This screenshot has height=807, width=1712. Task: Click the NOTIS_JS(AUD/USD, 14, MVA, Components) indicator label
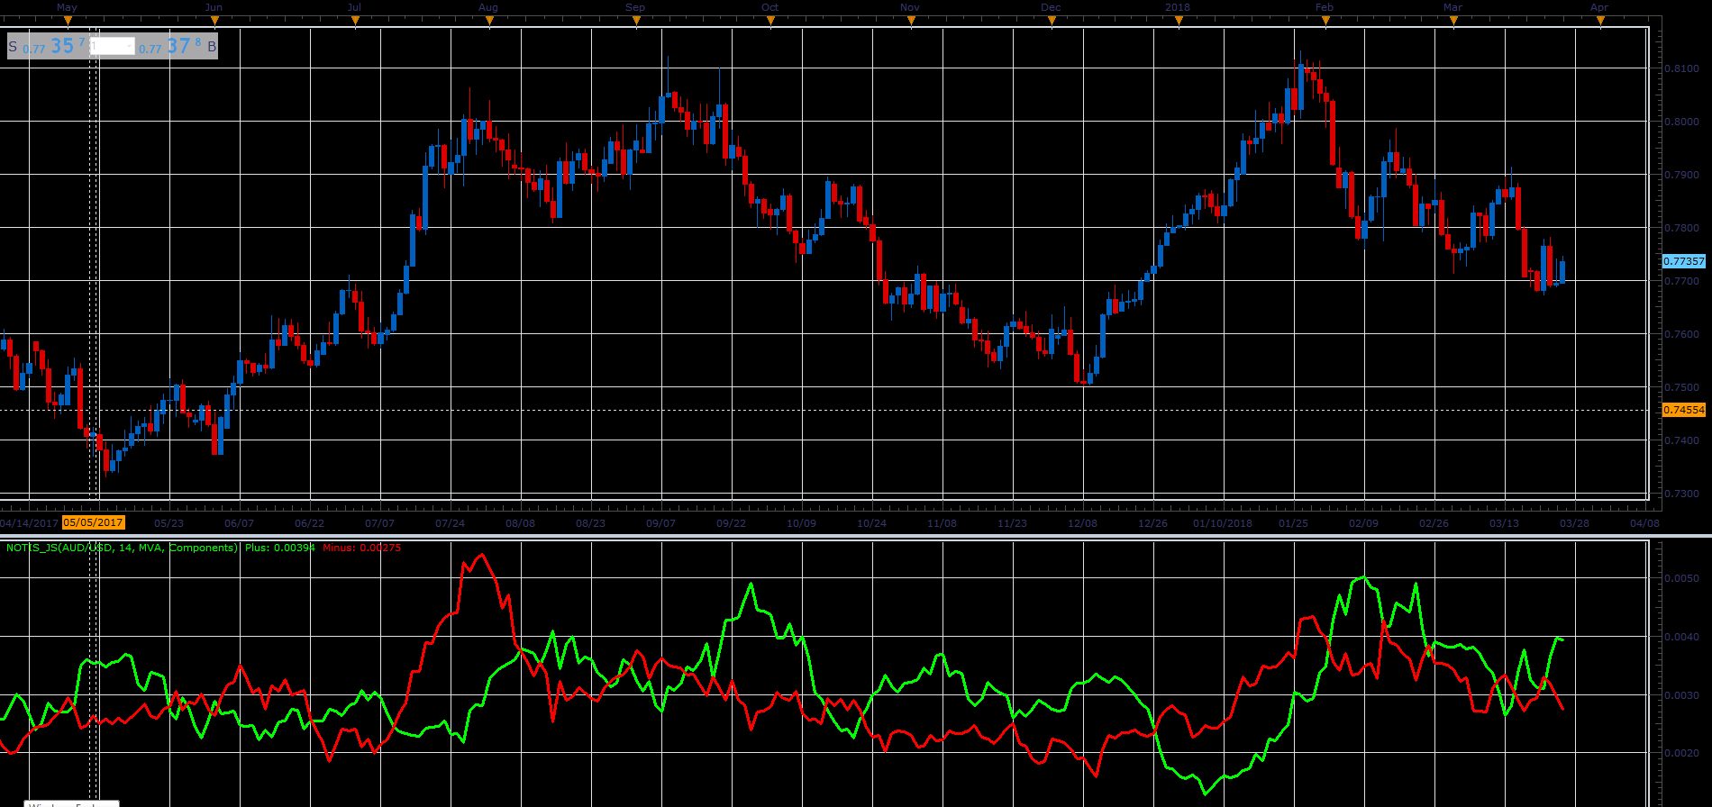coord(122,548)
